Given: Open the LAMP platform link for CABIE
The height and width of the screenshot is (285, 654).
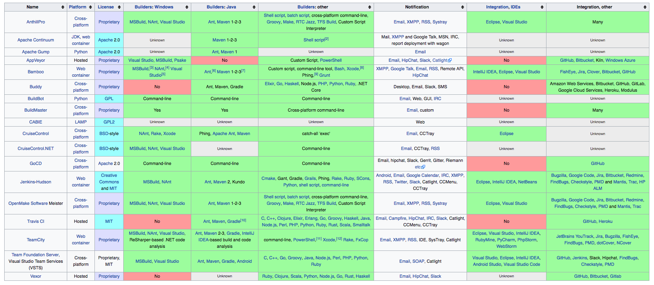Looking at the screenshot, I should (x=81, y=122).
